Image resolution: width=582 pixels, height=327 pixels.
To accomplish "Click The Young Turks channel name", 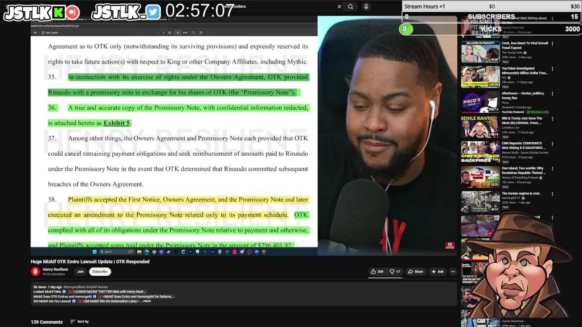I will point(512,53).
